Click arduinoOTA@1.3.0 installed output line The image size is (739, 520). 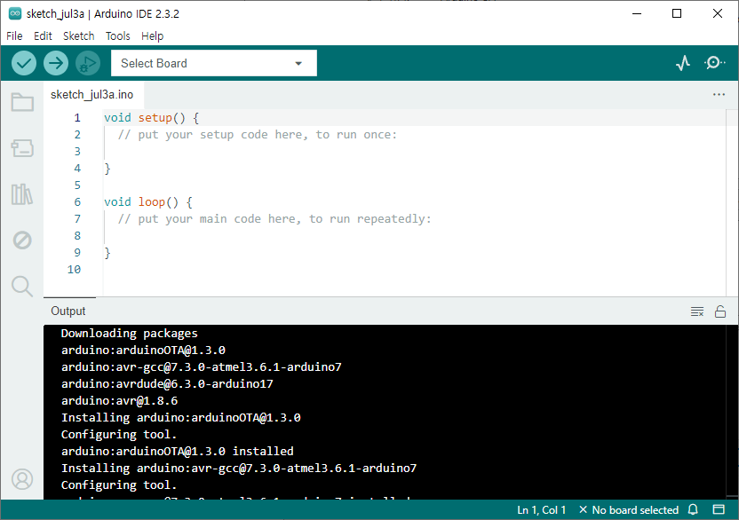(x=178, y=452)
